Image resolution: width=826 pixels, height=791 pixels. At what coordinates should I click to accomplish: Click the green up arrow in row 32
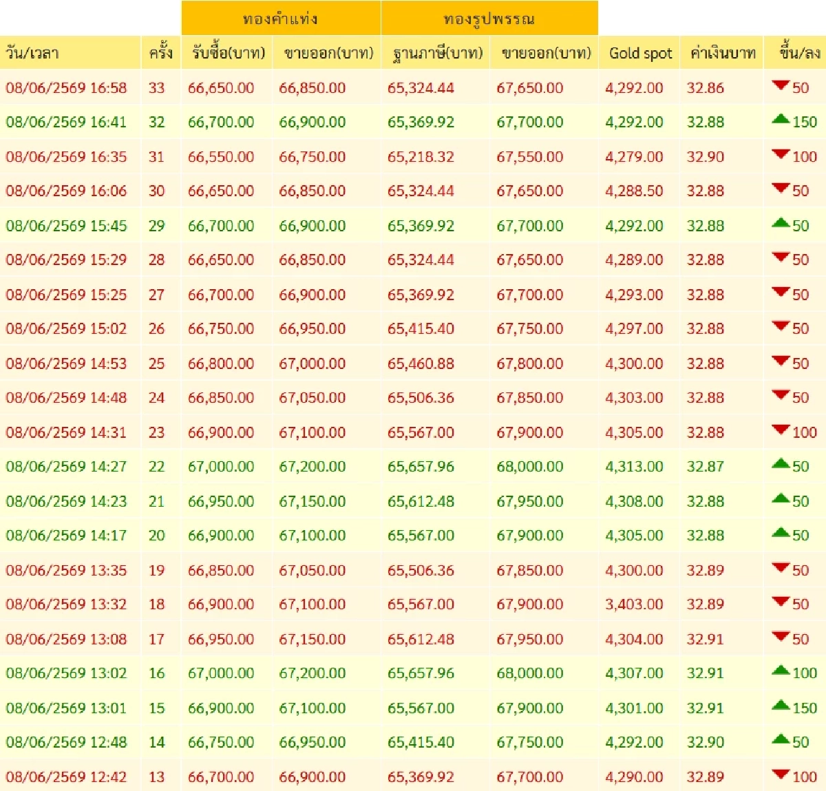(781, 119)
